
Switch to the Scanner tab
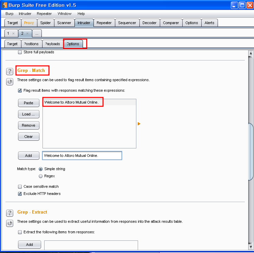point(64,23)
